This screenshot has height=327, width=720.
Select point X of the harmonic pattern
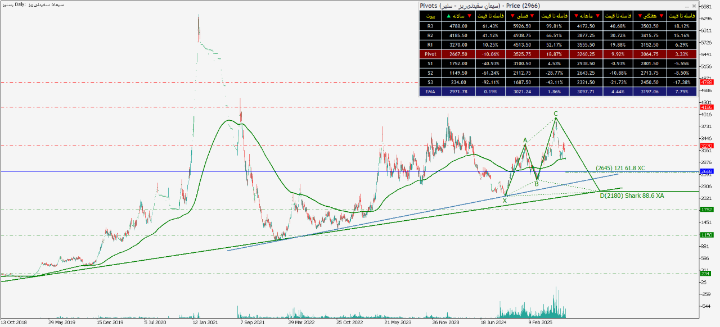[x=505, y=201]
